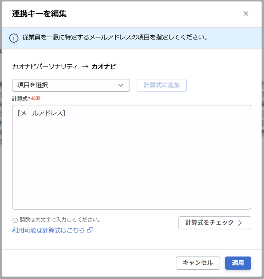Click the キャンセル button
This screenshot has width=264, height=279.
coord(198,263)
